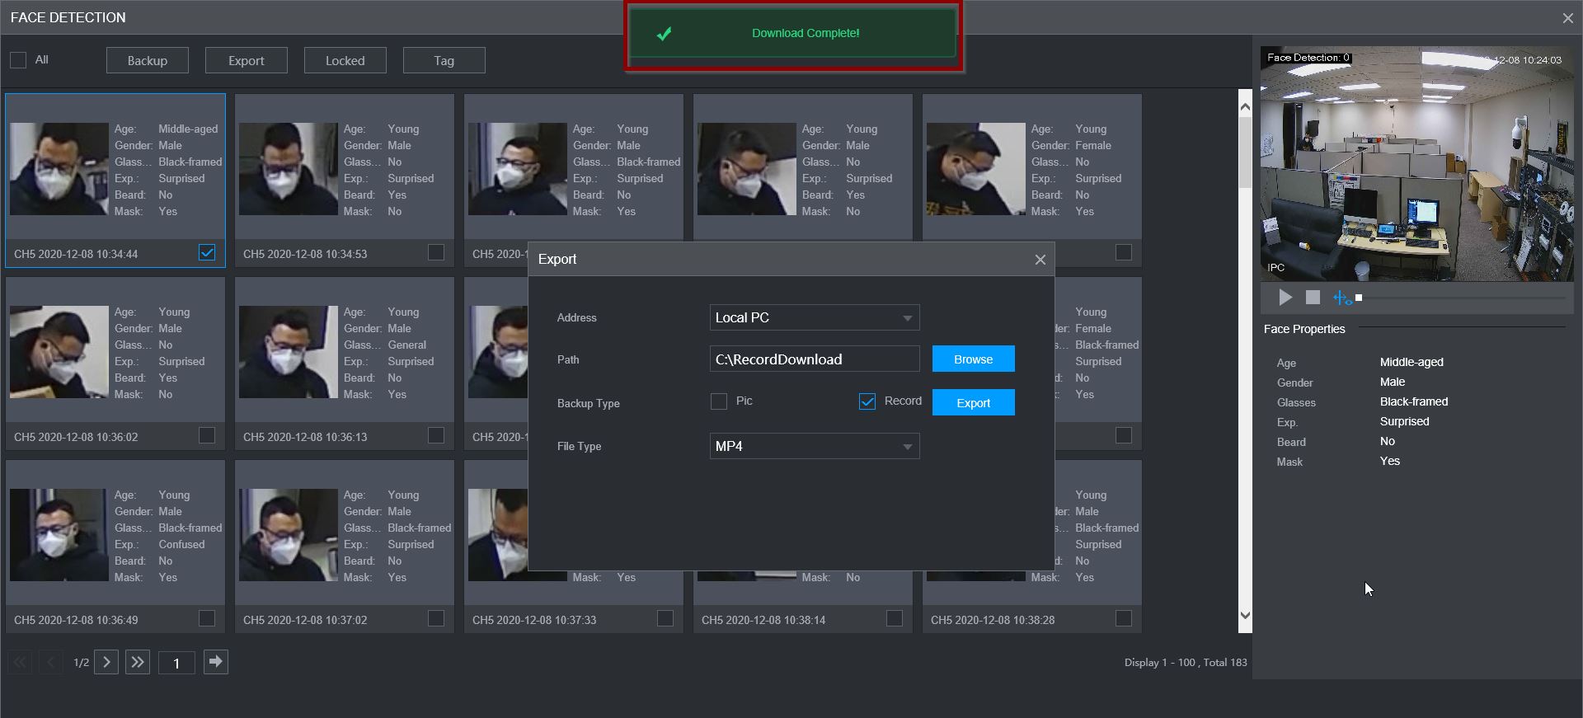
Task: Open the Address dropdown showing Local PC
Action: tap(815, 318)
